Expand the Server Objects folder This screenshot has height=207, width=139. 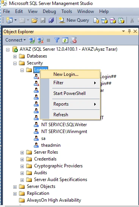pos(15,187)
